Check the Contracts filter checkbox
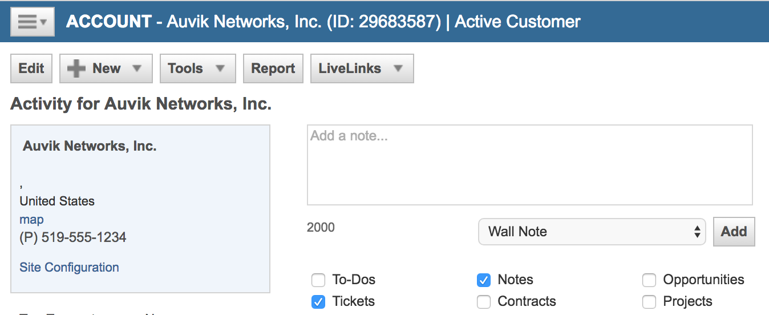This screenshot has width=769, height=315. pos(483,302)
